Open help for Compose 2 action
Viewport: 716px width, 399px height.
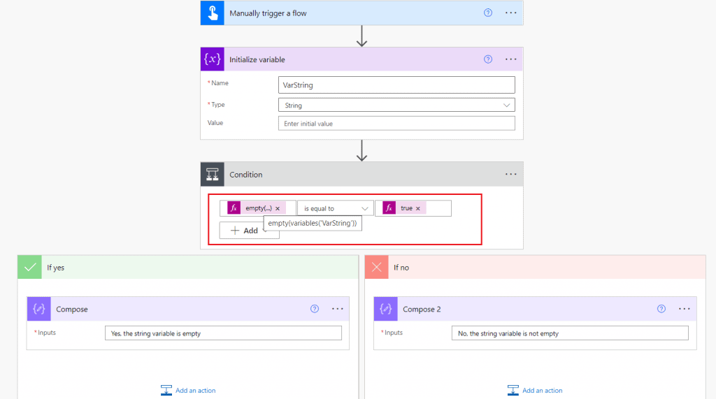click(x=661, y=309)
